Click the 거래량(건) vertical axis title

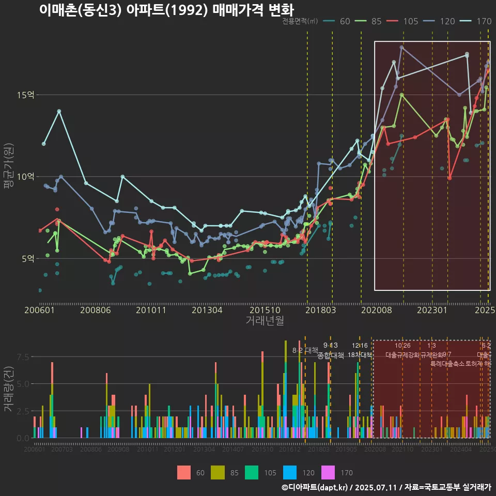9,389
